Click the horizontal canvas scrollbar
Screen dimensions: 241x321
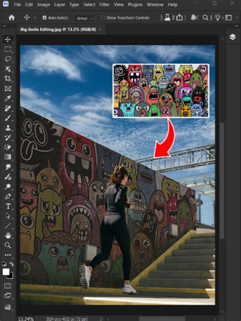tap(162, 319)
